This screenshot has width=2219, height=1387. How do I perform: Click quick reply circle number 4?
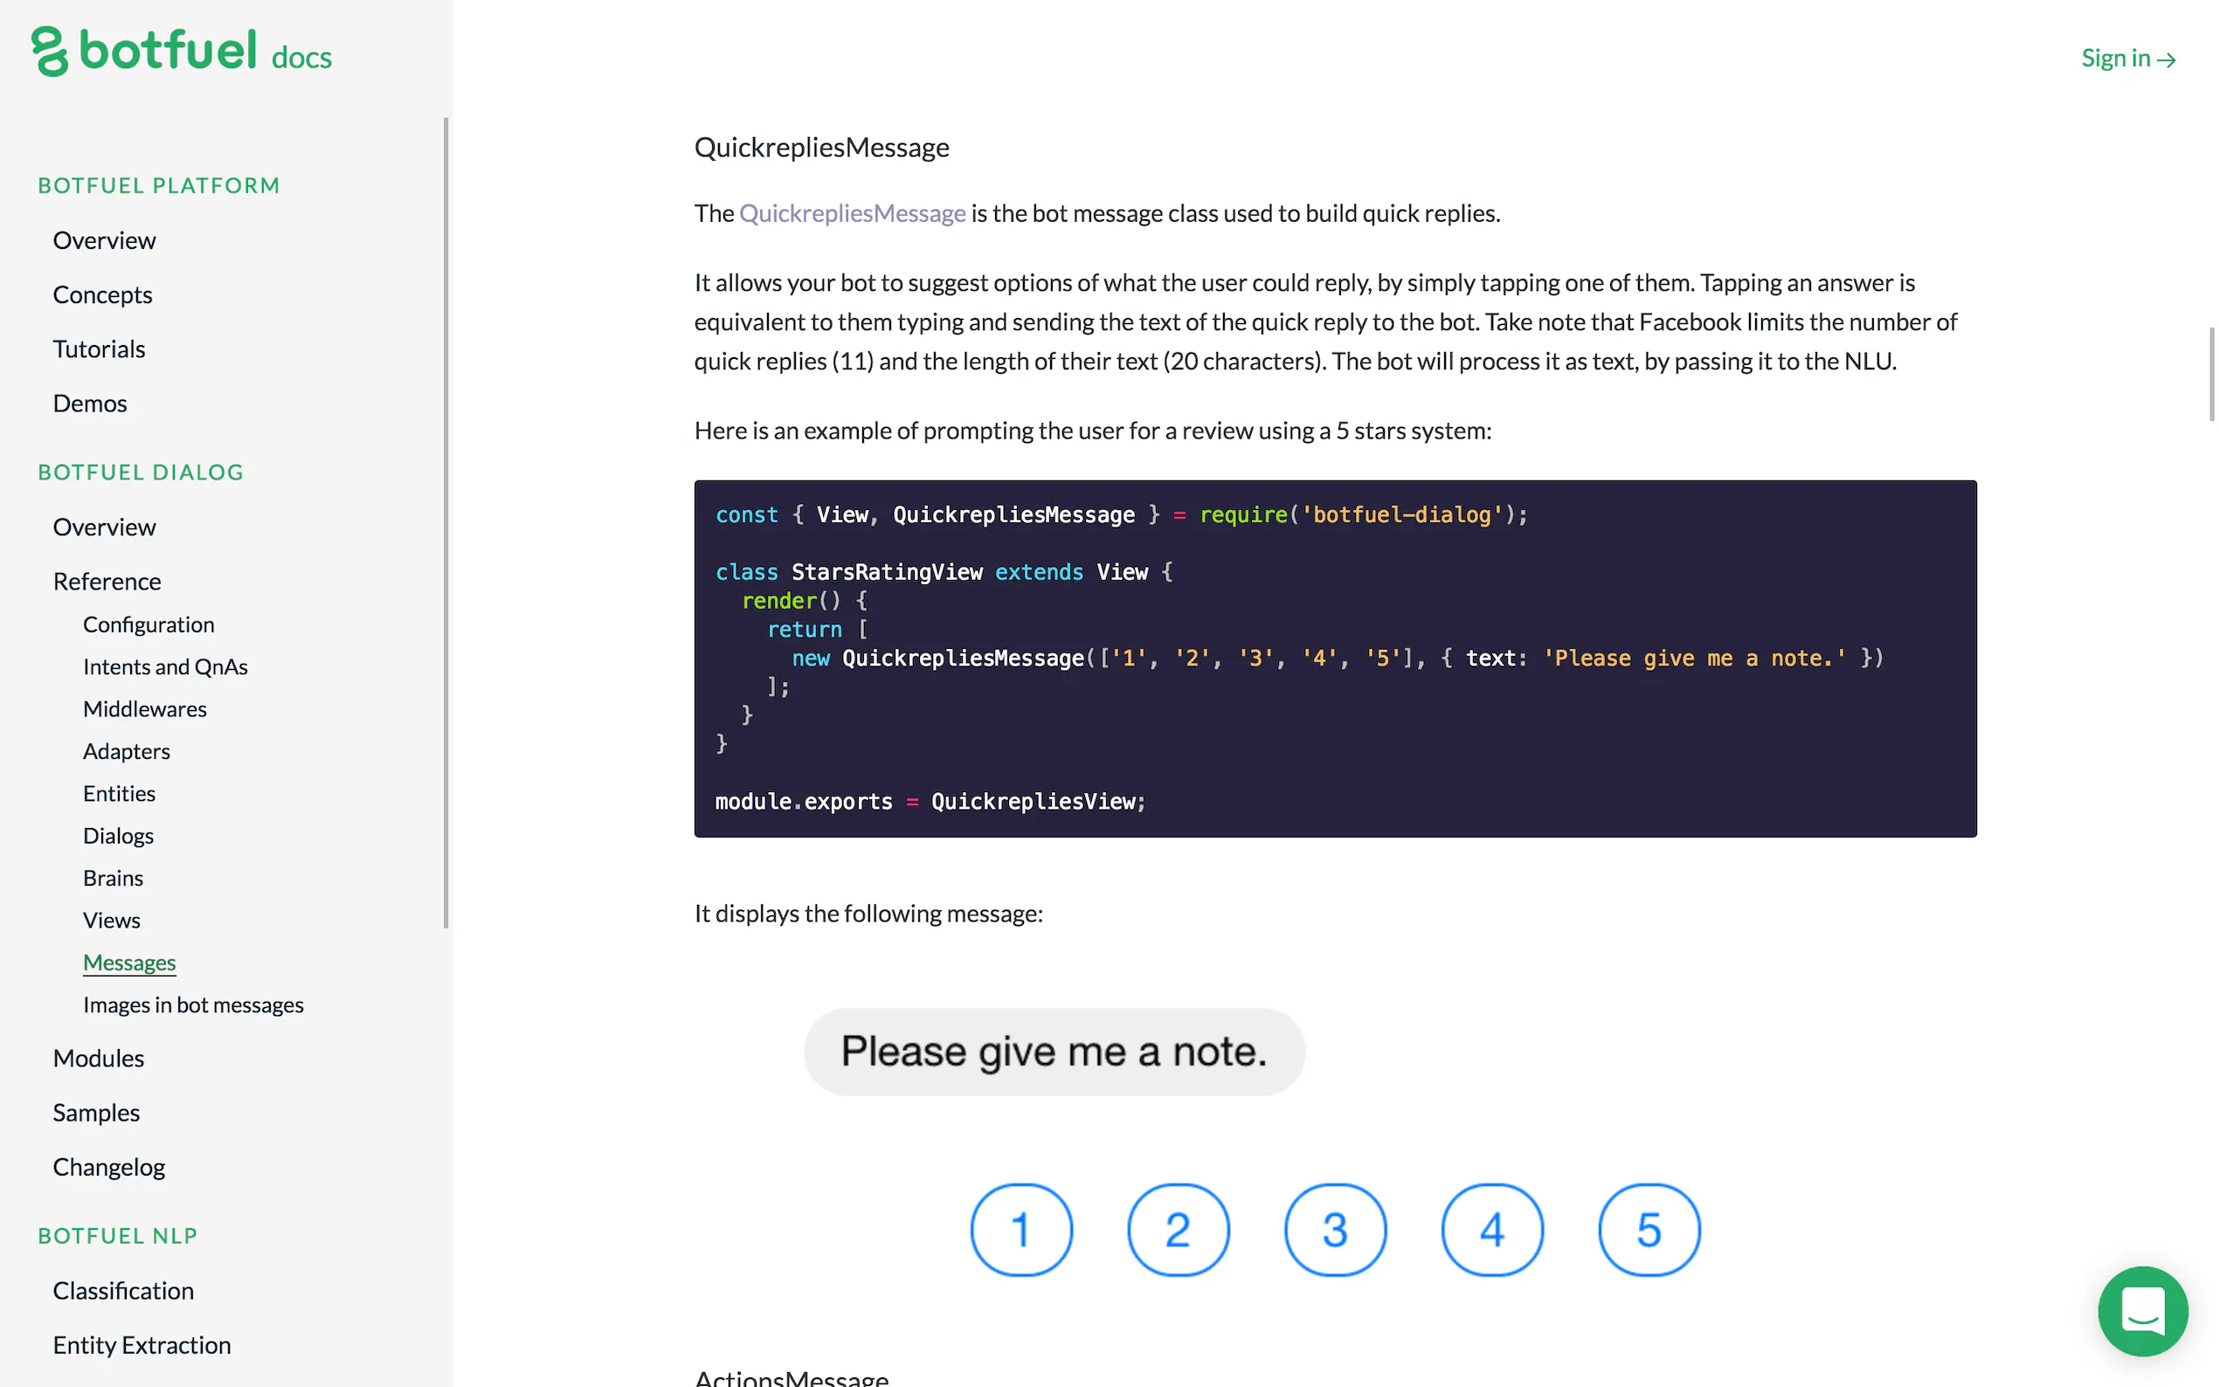tap(1491, 1229)
